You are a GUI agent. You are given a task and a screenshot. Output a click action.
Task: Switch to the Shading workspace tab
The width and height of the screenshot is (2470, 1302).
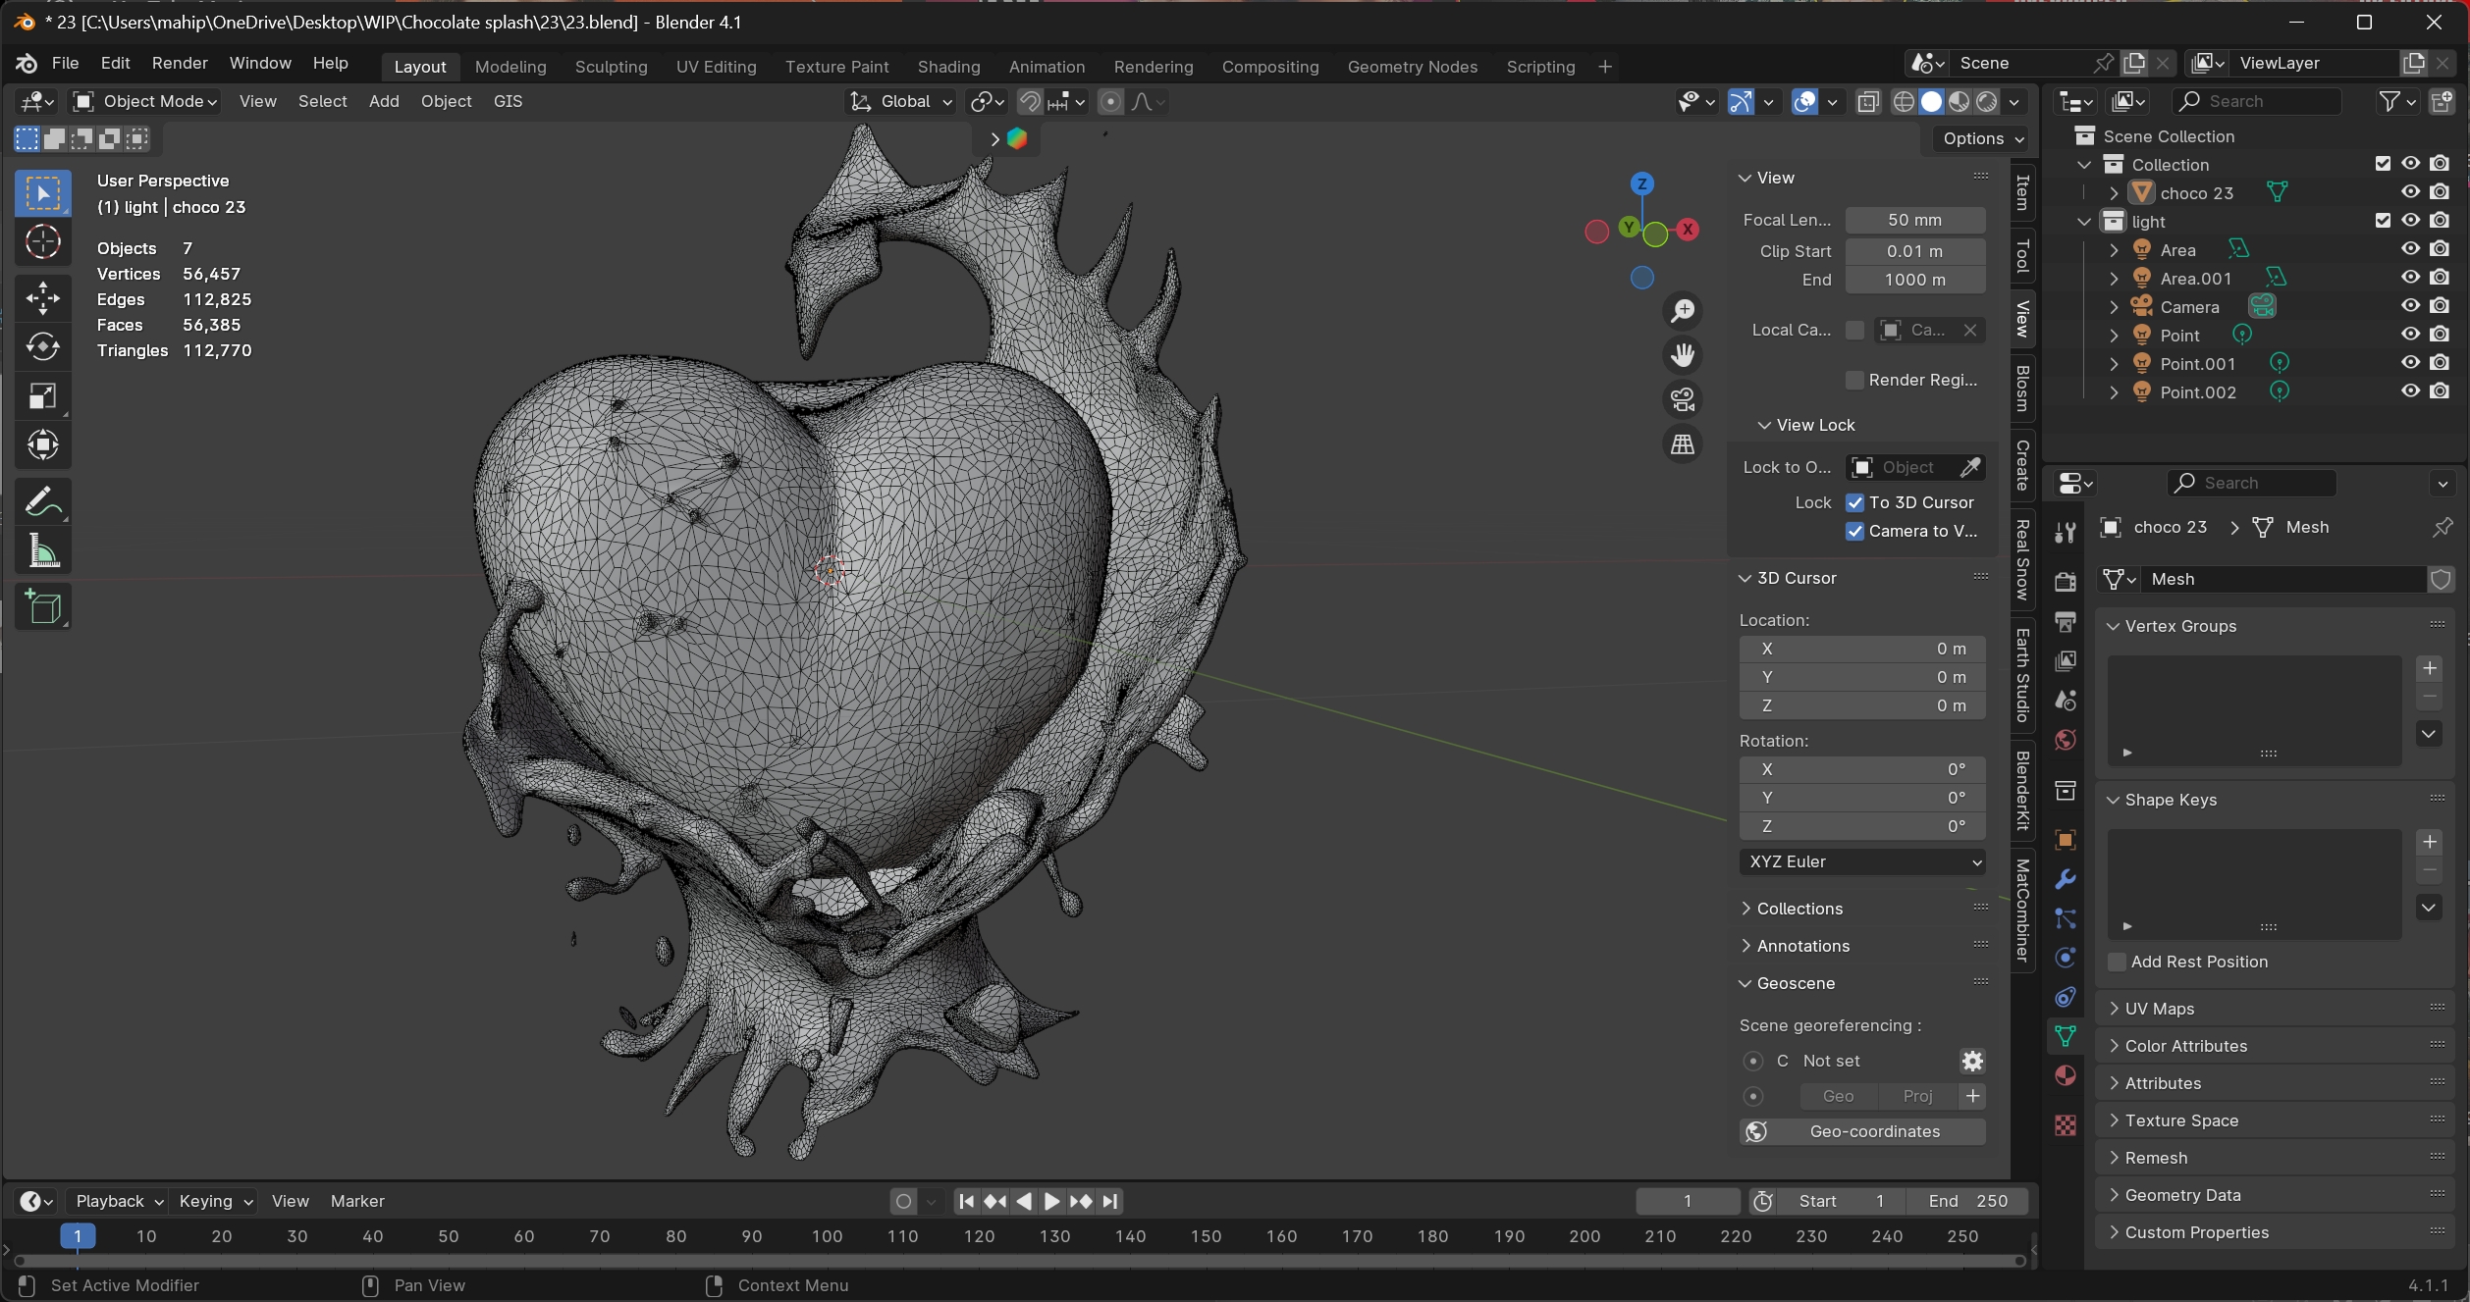[x=948, y=66]
